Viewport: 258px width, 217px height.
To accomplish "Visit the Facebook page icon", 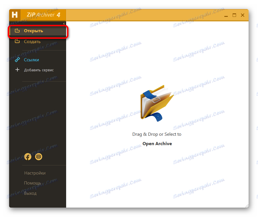I will (28, 157).
